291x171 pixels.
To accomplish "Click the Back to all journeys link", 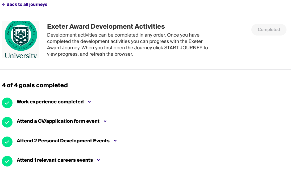I will [27, 5].
